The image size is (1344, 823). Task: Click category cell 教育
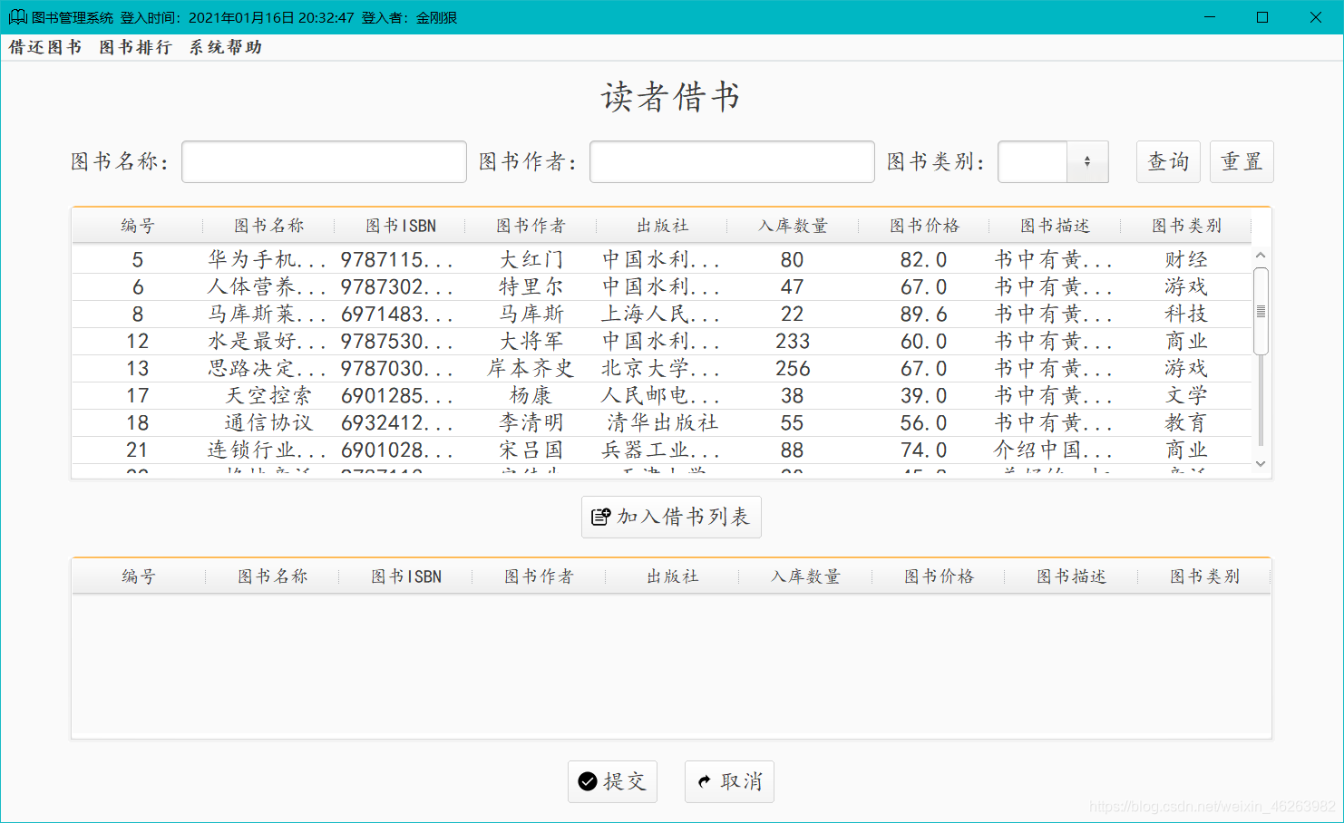point(1186,422)
